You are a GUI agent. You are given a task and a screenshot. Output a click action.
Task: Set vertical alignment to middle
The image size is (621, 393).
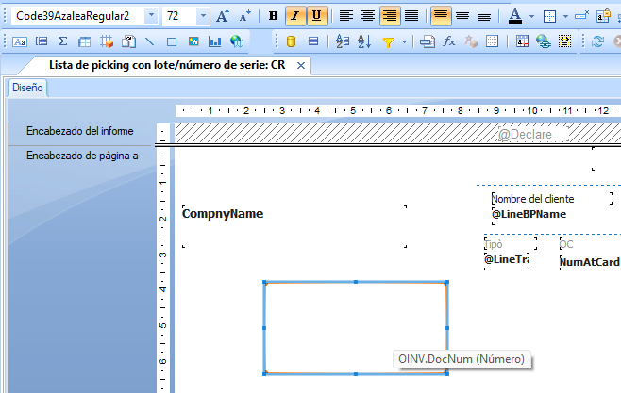pos(462,16)
